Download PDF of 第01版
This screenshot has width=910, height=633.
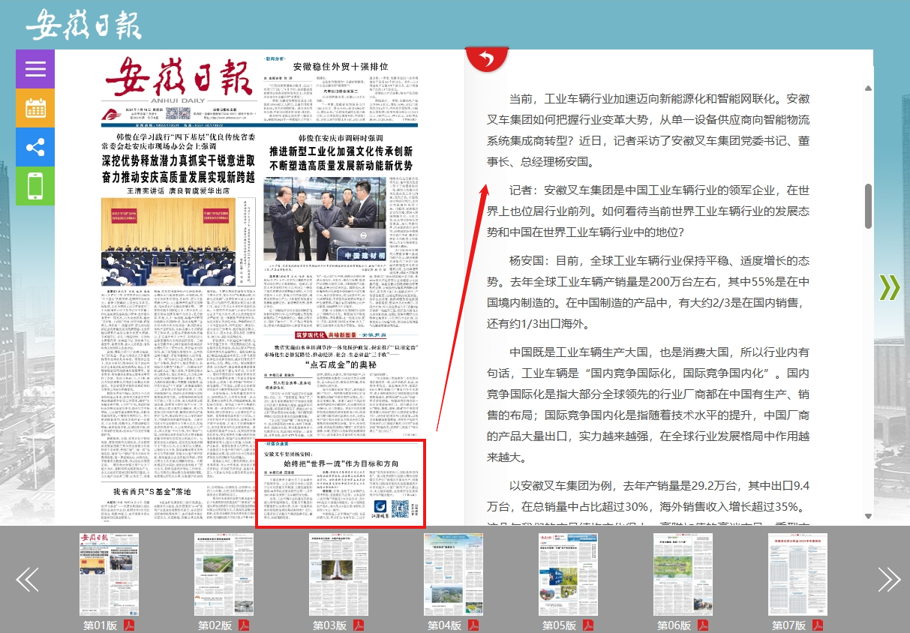129,625
